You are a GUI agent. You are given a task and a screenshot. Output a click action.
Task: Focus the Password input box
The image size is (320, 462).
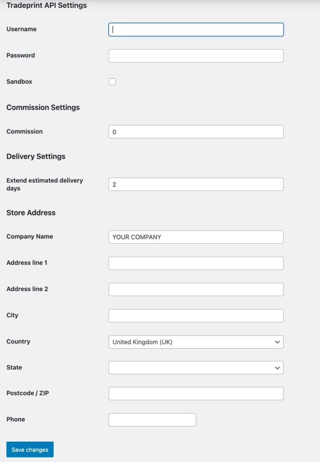click(196, 55)
